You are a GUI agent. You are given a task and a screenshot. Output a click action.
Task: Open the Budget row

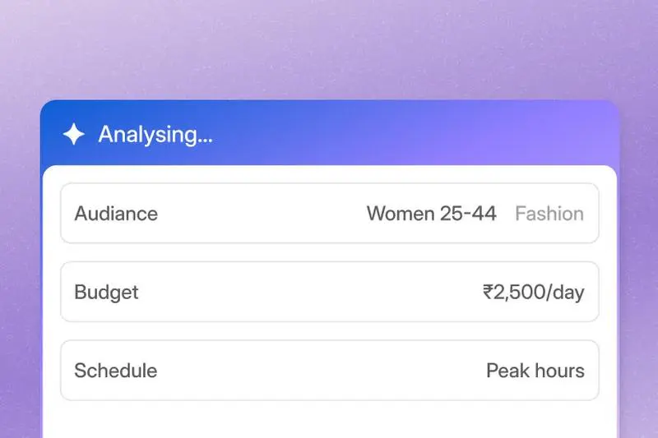330,292
